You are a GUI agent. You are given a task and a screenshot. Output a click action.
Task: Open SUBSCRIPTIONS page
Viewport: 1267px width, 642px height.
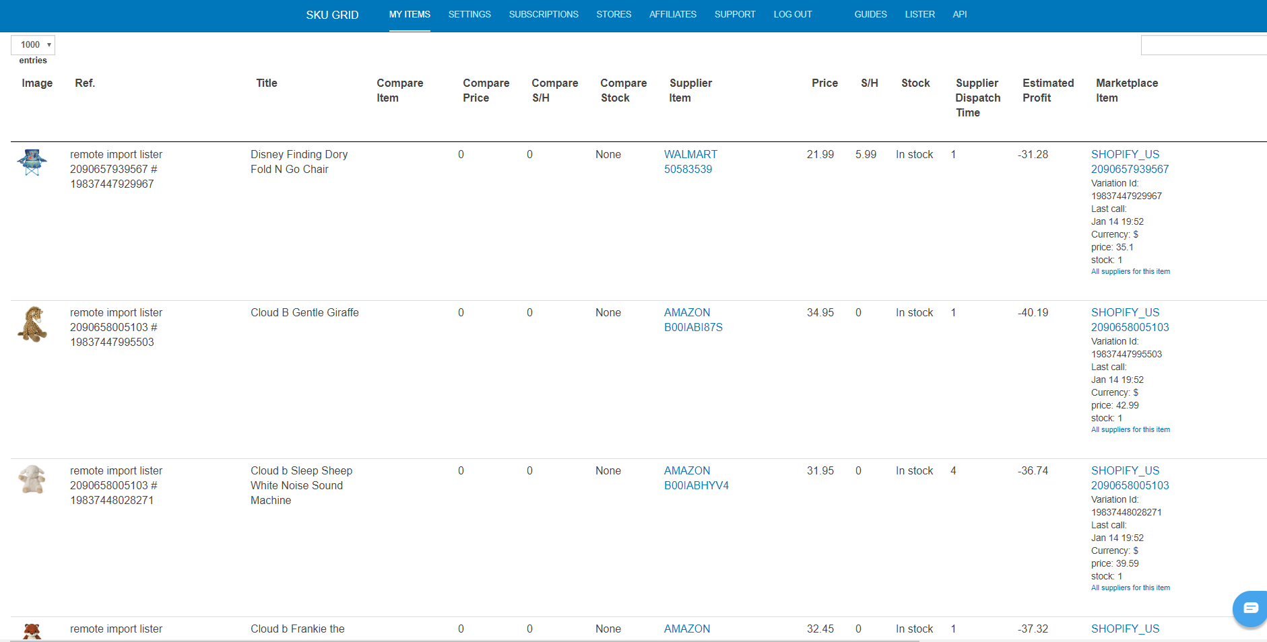coord(544,14)
